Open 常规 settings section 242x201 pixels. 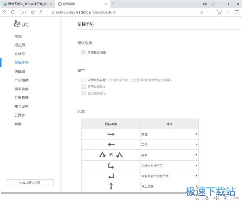click(18, 36)
